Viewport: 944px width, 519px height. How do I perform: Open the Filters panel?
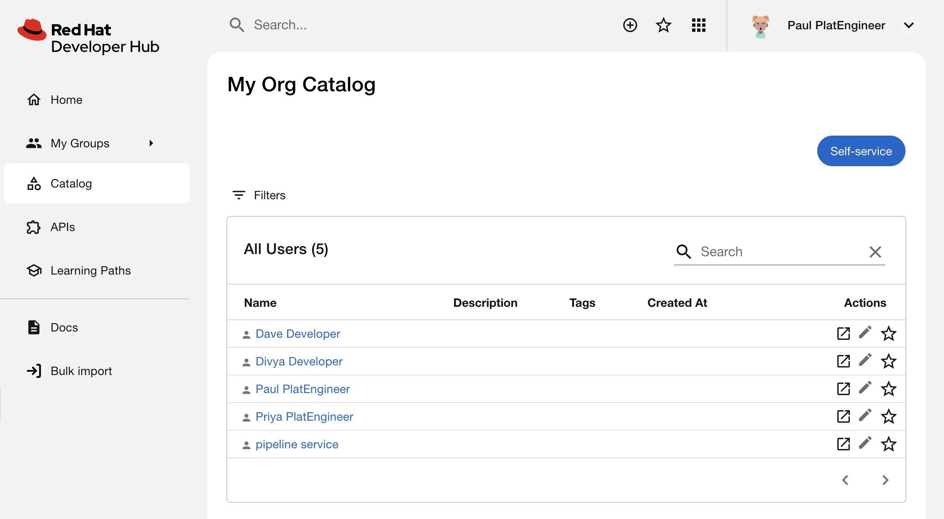(259, 195)
